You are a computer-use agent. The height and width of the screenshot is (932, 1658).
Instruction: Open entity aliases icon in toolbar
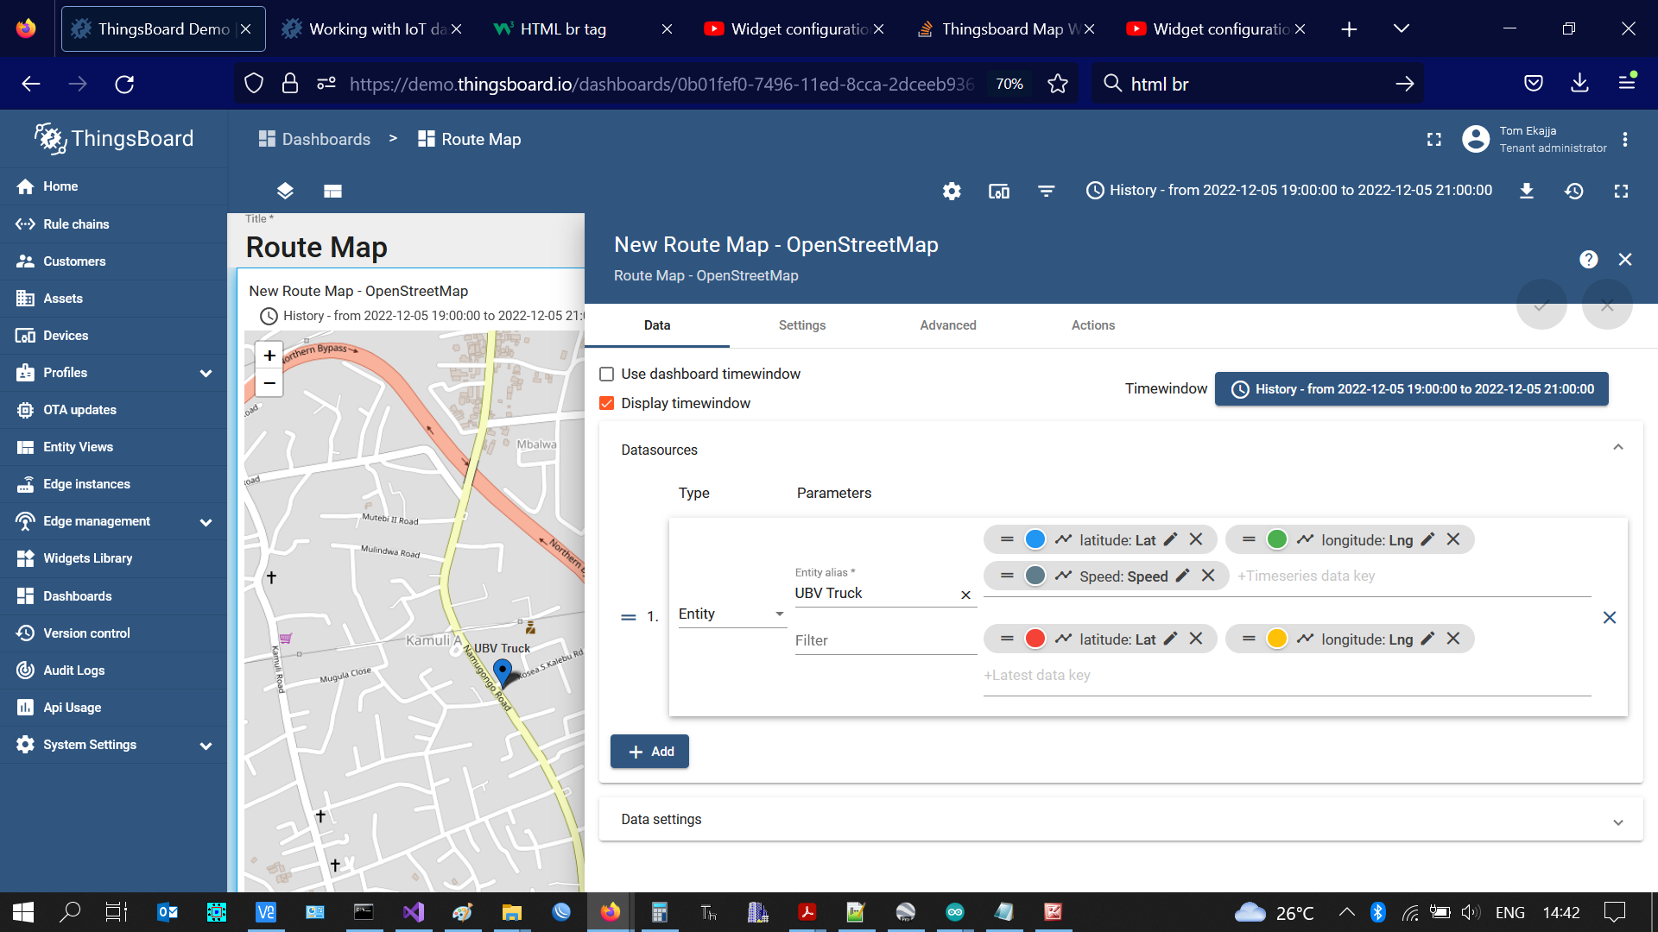point(999,191)
